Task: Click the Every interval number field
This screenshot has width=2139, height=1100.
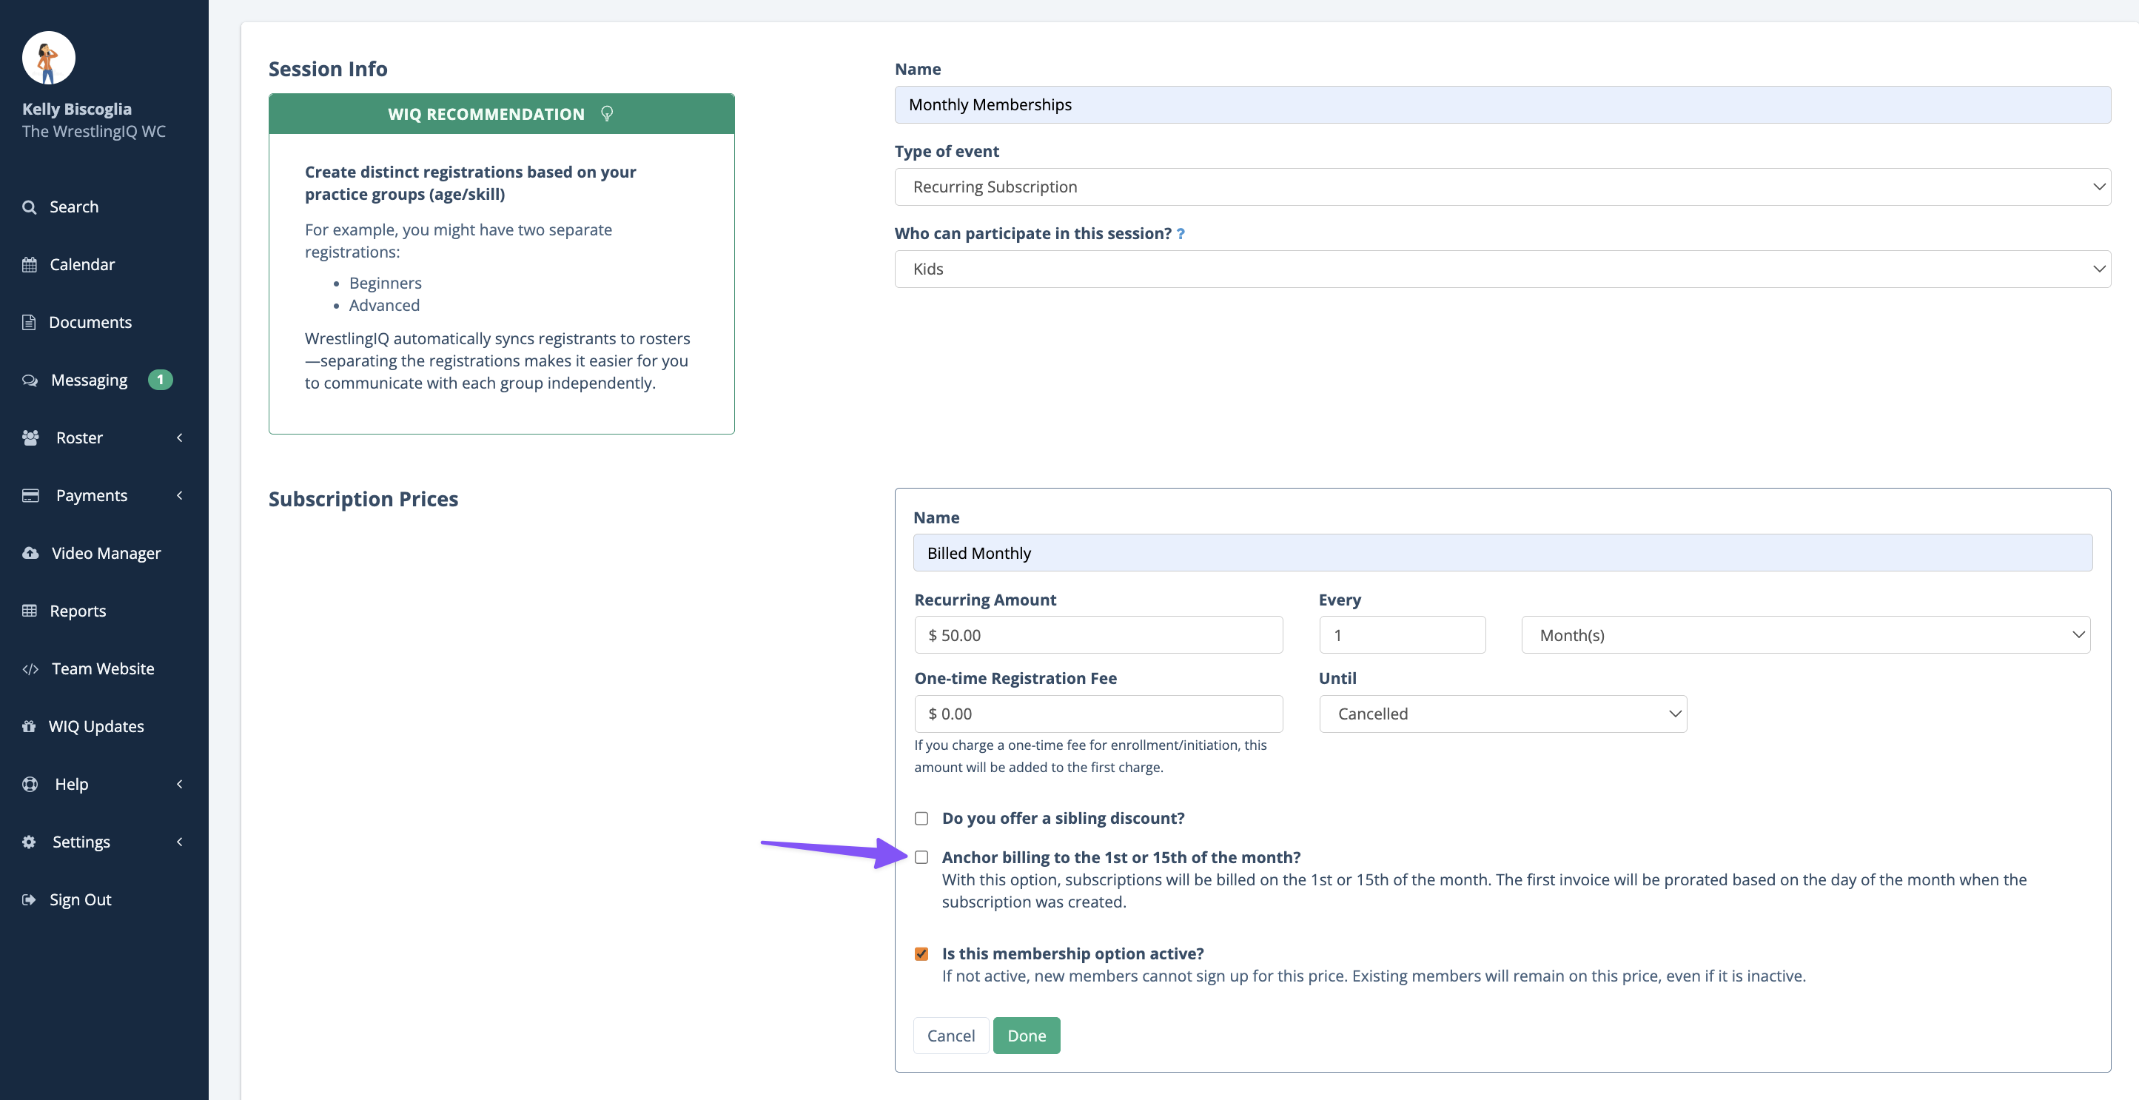Action: coord(1402,635)
